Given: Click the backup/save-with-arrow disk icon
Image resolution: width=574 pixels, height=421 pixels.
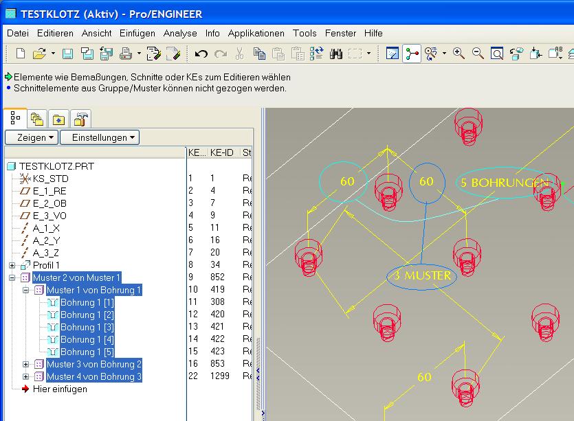Looking at the screenshot, I should click(x=106, y=54).
